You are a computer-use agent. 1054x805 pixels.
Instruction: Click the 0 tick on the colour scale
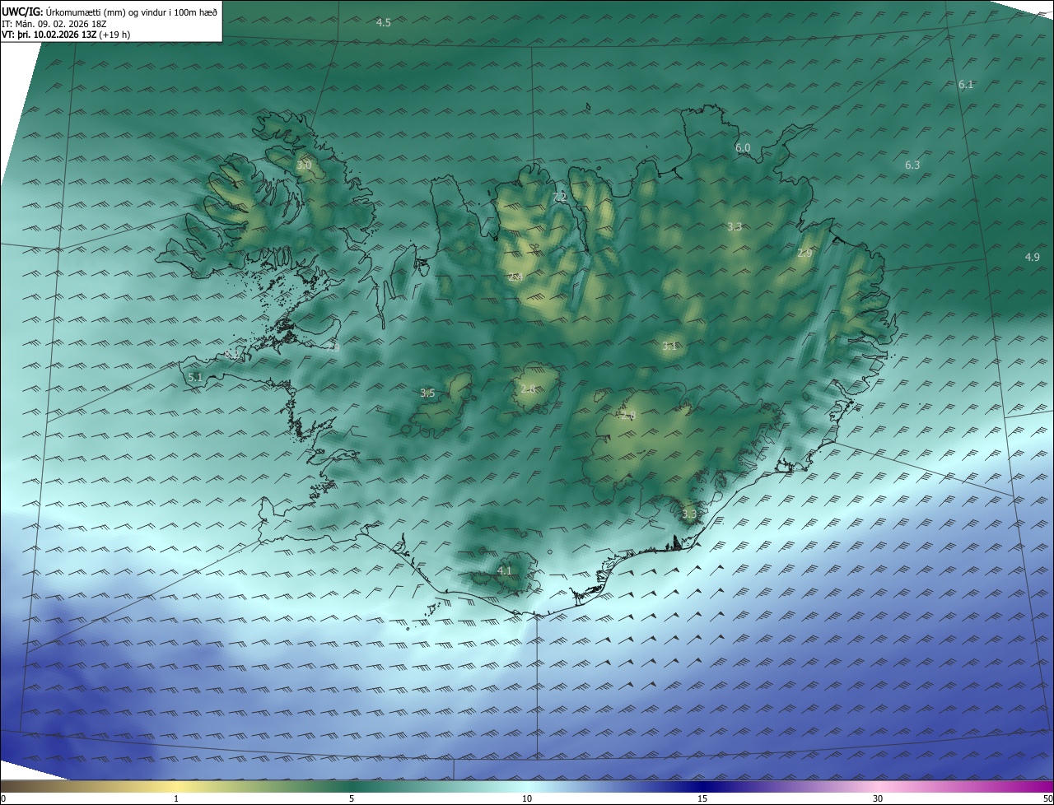[x=3, y=799]
